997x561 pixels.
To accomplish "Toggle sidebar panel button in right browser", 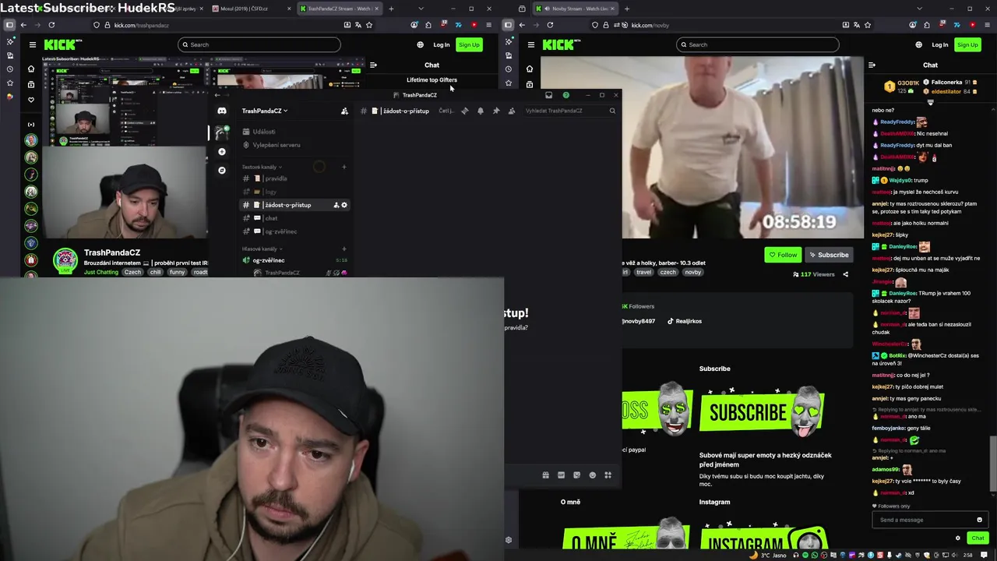I will 508,25.
